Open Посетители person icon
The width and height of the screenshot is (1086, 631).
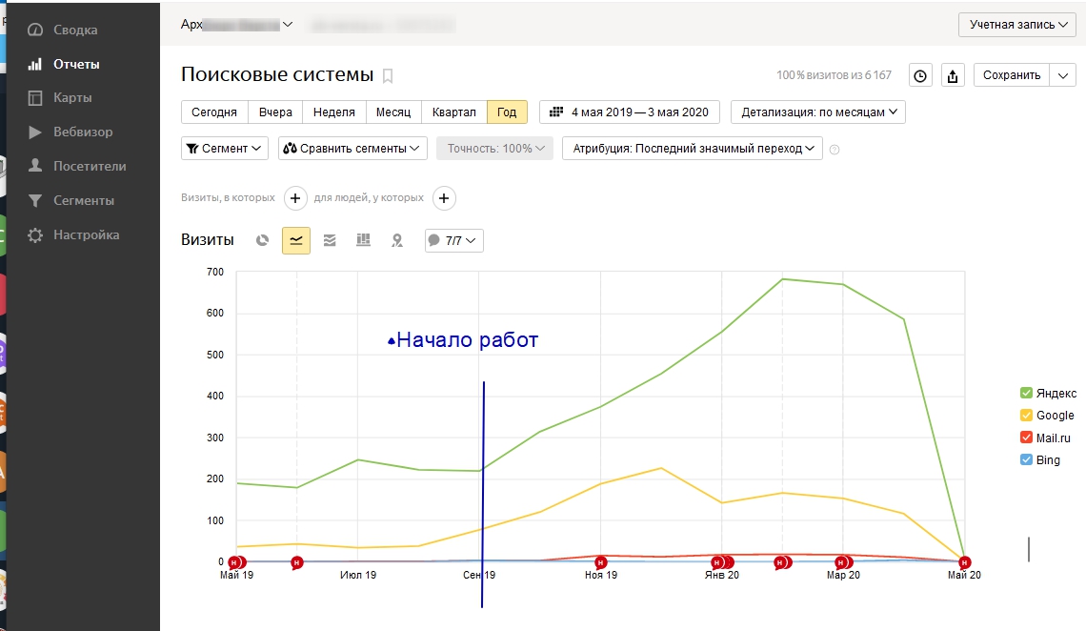tap(35, 166)
